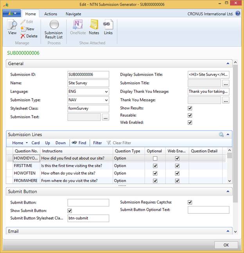
Task: Open the Links chain icon
Action: coord(108,24)
